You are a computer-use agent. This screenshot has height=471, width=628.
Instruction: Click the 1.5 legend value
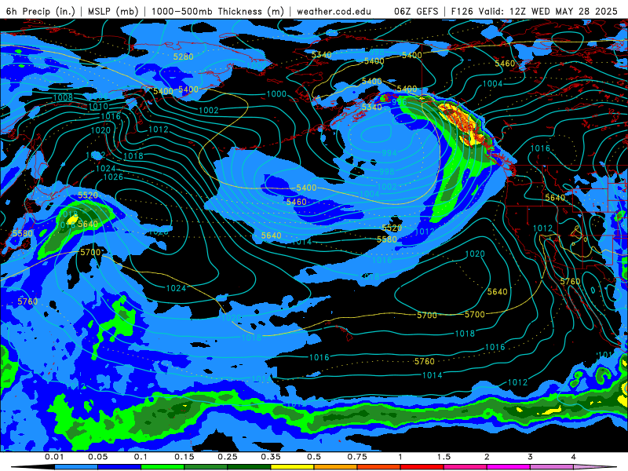coord(444,457)
